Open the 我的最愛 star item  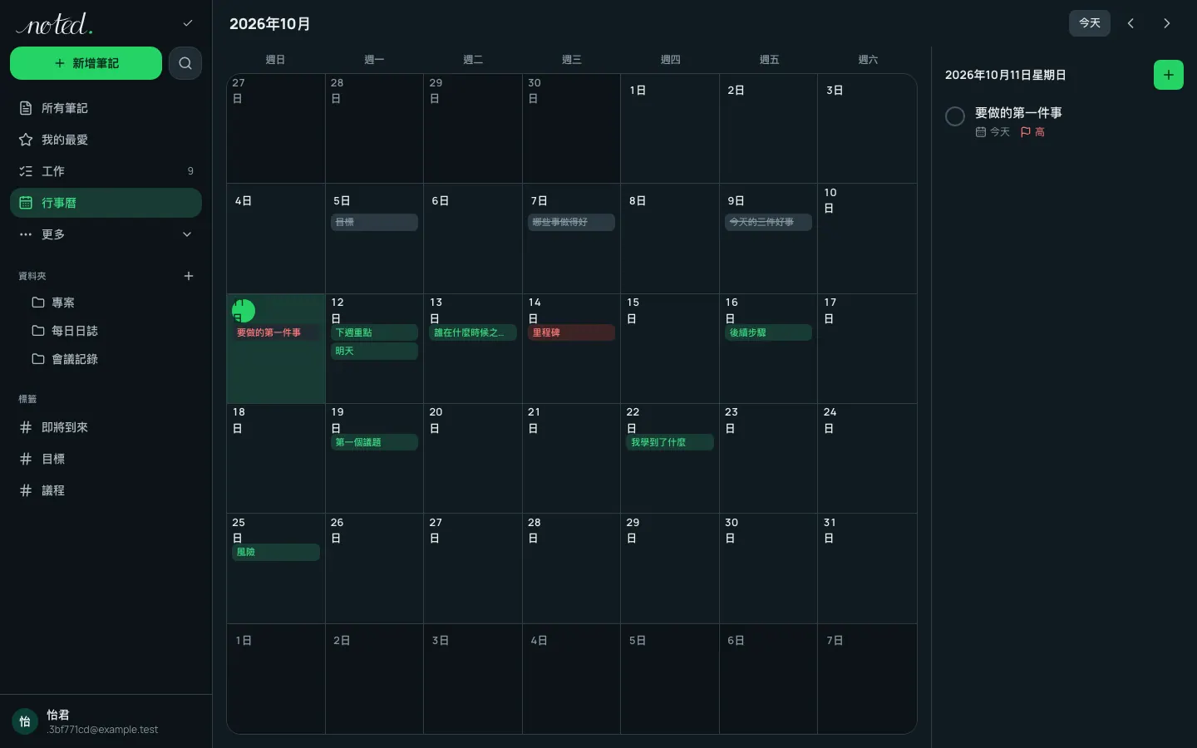(106, 140)
